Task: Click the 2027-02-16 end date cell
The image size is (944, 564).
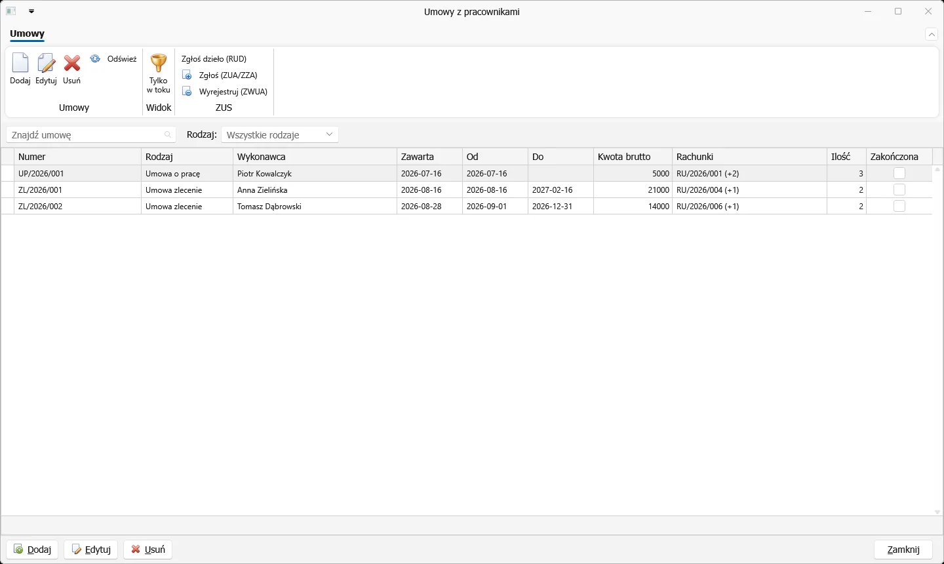Action: point(560,190)
